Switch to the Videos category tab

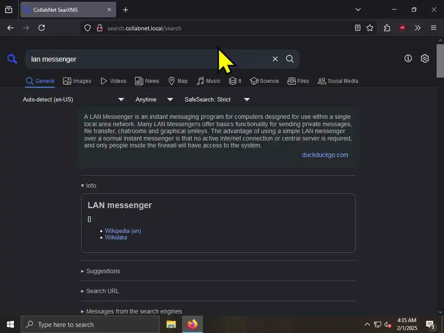[x=113, y=81]
